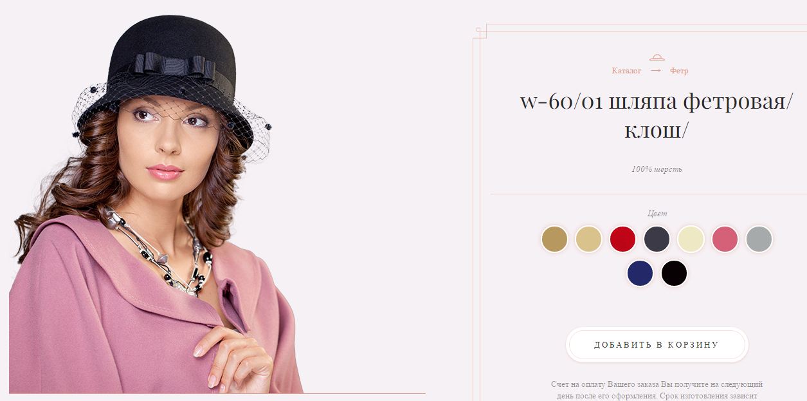
Task: Select the camel tan color swatch
Action: (554, 239)
